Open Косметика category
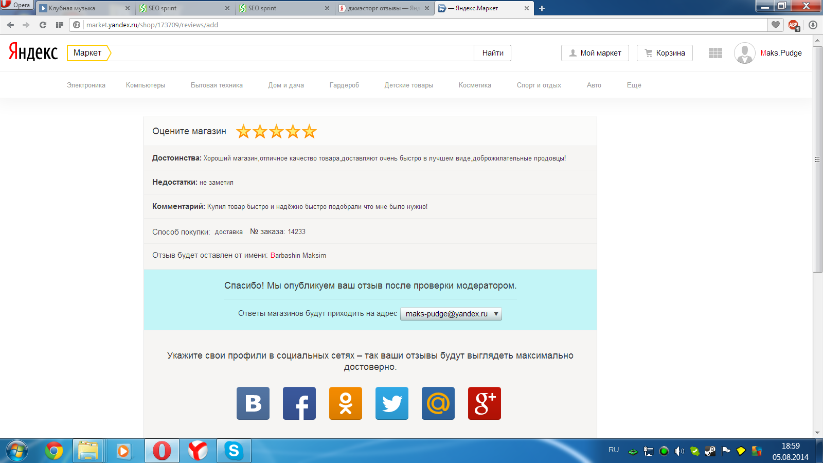This screenshot has height=463, width=823. 475,85
